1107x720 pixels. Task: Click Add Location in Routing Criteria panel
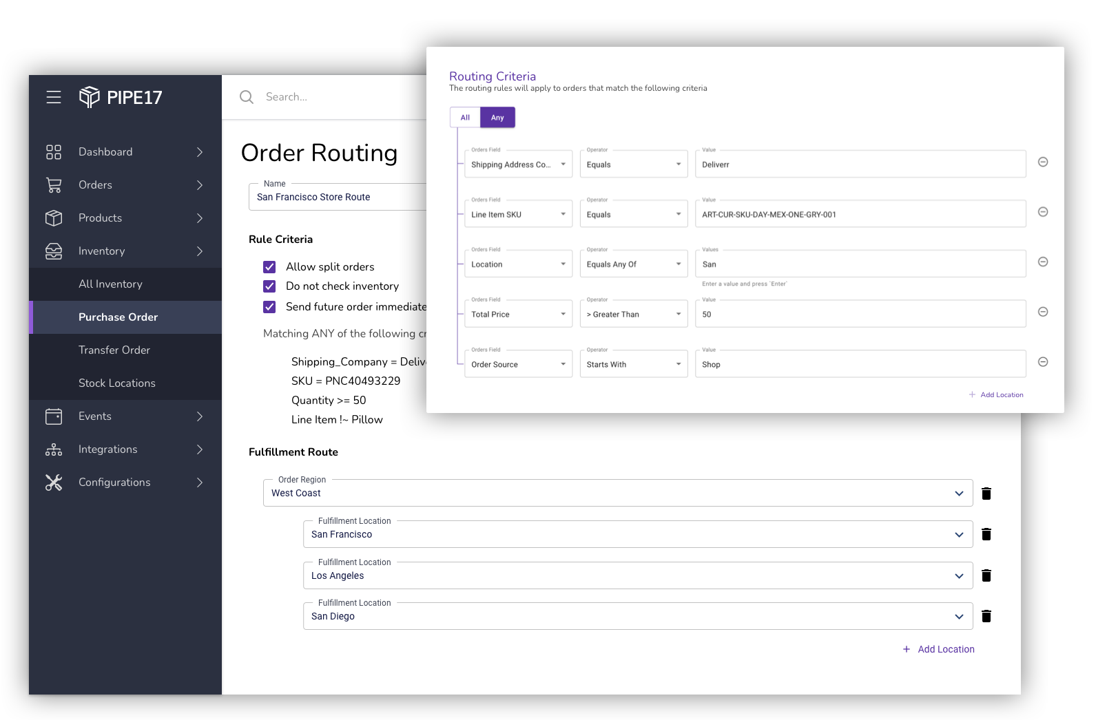pyautogui.click(x=996, y=395)
